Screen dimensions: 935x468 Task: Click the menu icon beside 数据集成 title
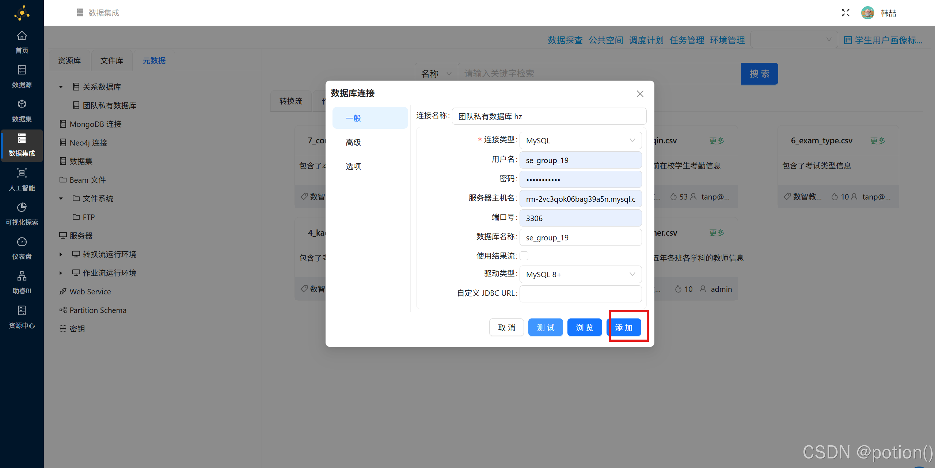pyautogui.click(x=80, y=13)
